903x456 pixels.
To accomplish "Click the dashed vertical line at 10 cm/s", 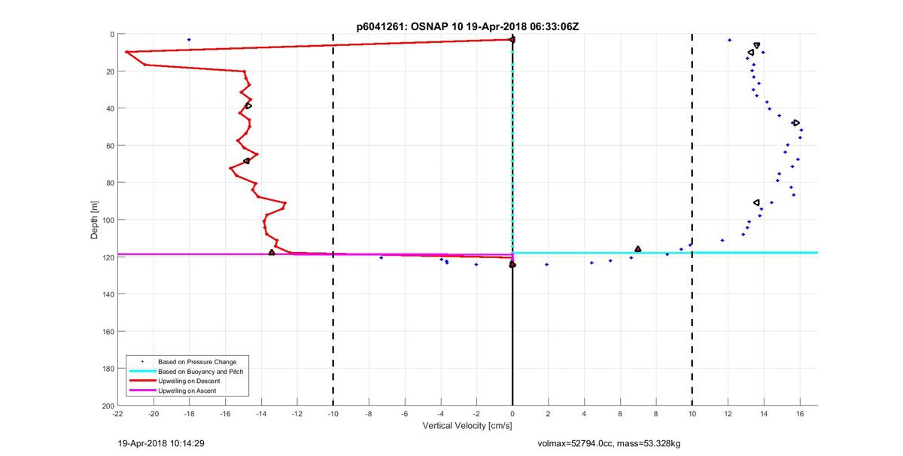I will pyautogui.click(x=692, y=220).
